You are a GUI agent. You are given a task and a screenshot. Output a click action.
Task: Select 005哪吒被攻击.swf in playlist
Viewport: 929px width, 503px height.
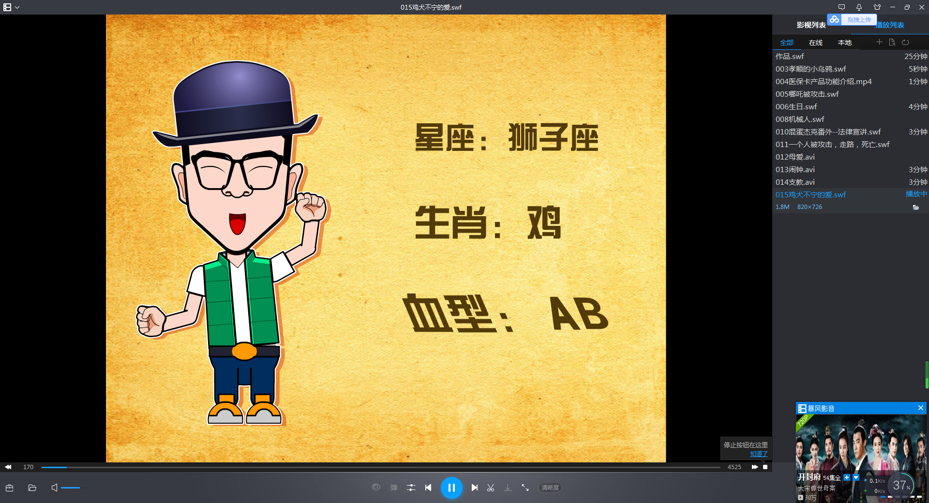(x=851, y=94)
